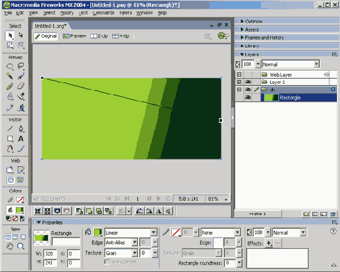
Task: Select the Pointer tool
Action: [10, 36]
